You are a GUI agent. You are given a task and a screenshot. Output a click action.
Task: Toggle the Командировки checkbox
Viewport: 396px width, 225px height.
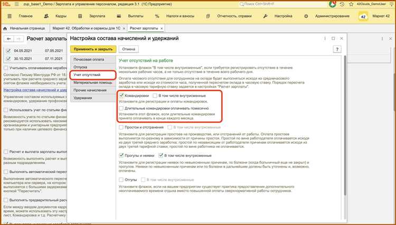click(x=122, y=95)
